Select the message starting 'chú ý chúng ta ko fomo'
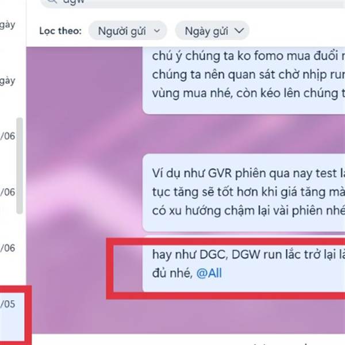The height and width of the screenshot is (345, 345). pos(244,80)
